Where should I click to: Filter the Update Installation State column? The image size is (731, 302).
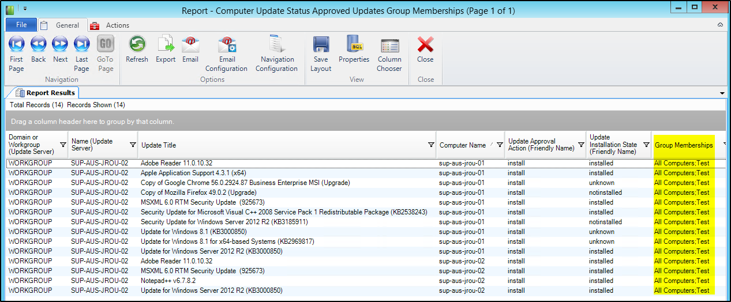646,145
